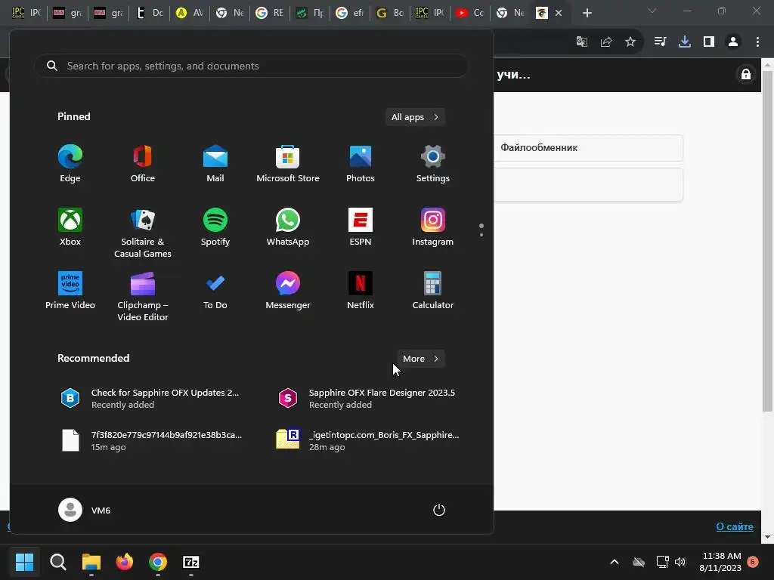Open Chrome three-dot menu
Viewport: 774px width, 580px height.
[x=757, y=42]
